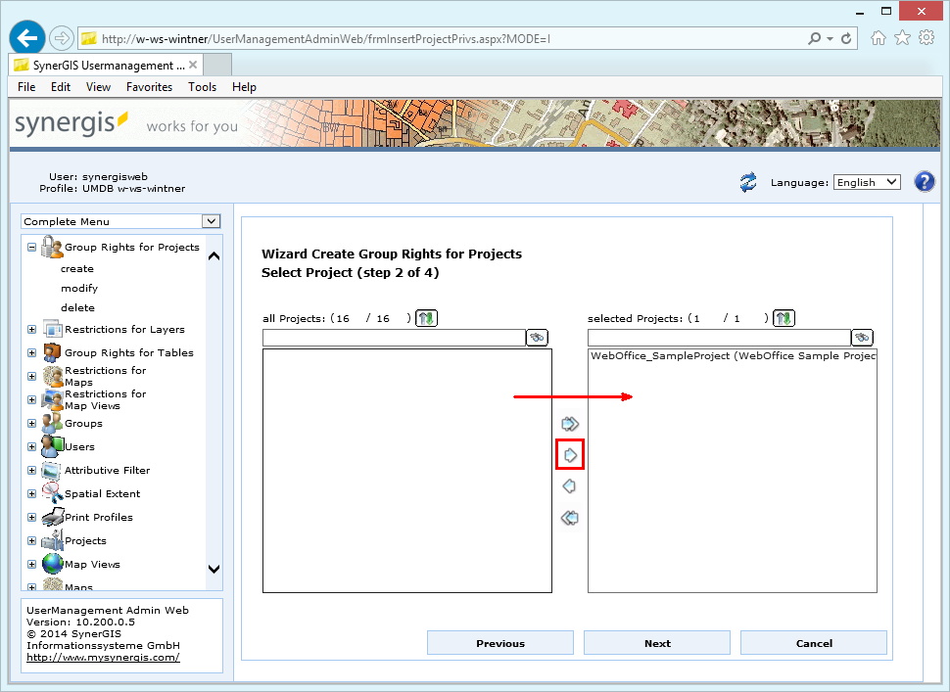
Task: Open the Language selection dropdown
Action: pos(867,182)
